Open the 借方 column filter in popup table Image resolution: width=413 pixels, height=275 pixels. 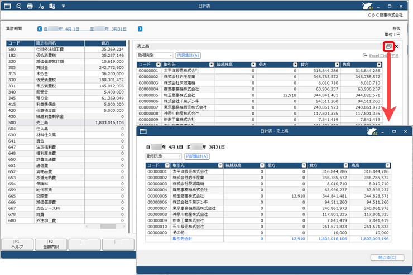304,165
